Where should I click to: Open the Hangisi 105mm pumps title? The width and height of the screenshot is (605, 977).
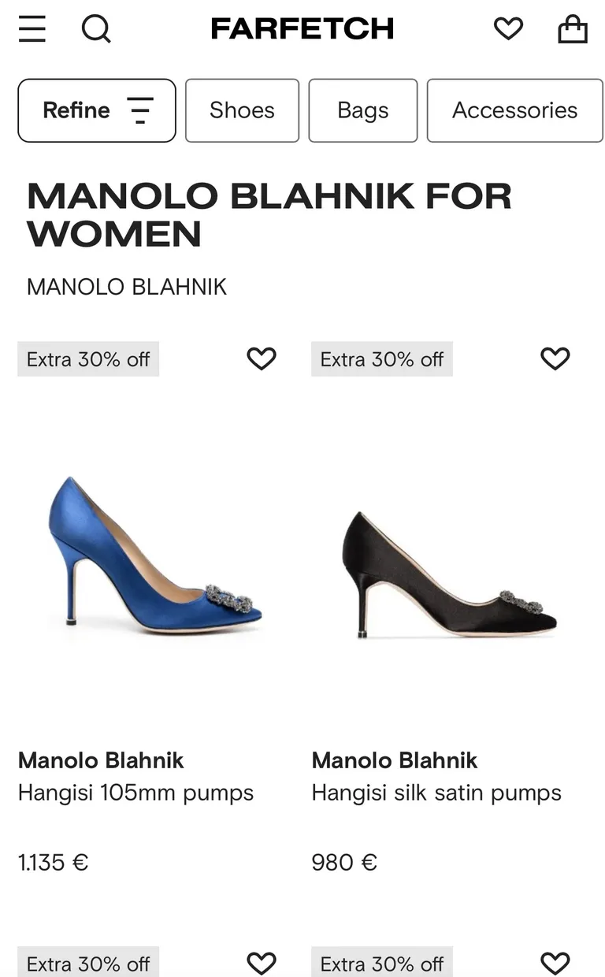click(135, 793)
